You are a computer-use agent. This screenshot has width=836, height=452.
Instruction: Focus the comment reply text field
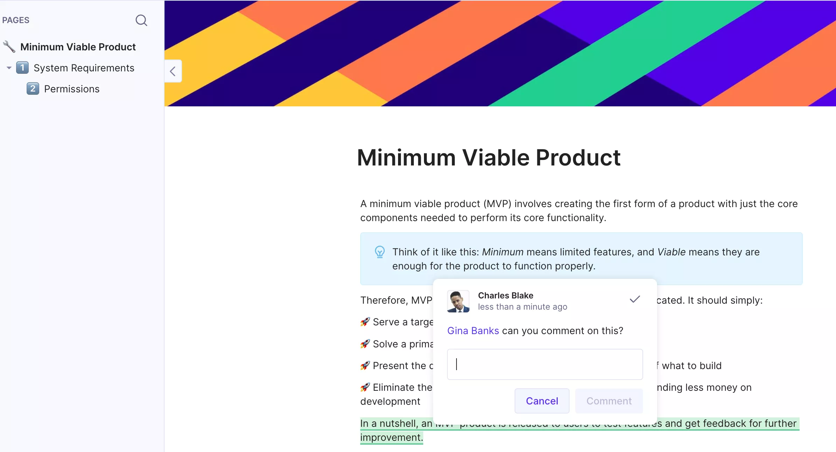point(545,364)
